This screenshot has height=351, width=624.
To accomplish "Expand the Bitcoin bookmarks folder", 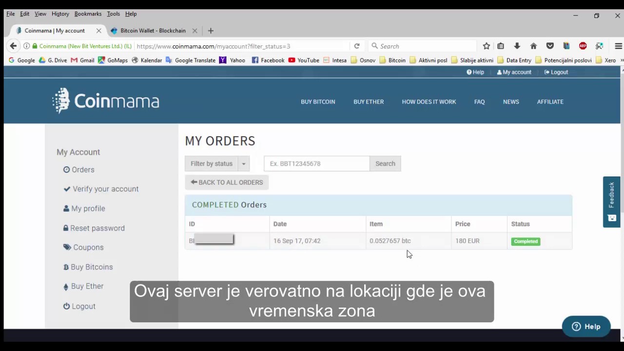I will click(x=392, y=60).
